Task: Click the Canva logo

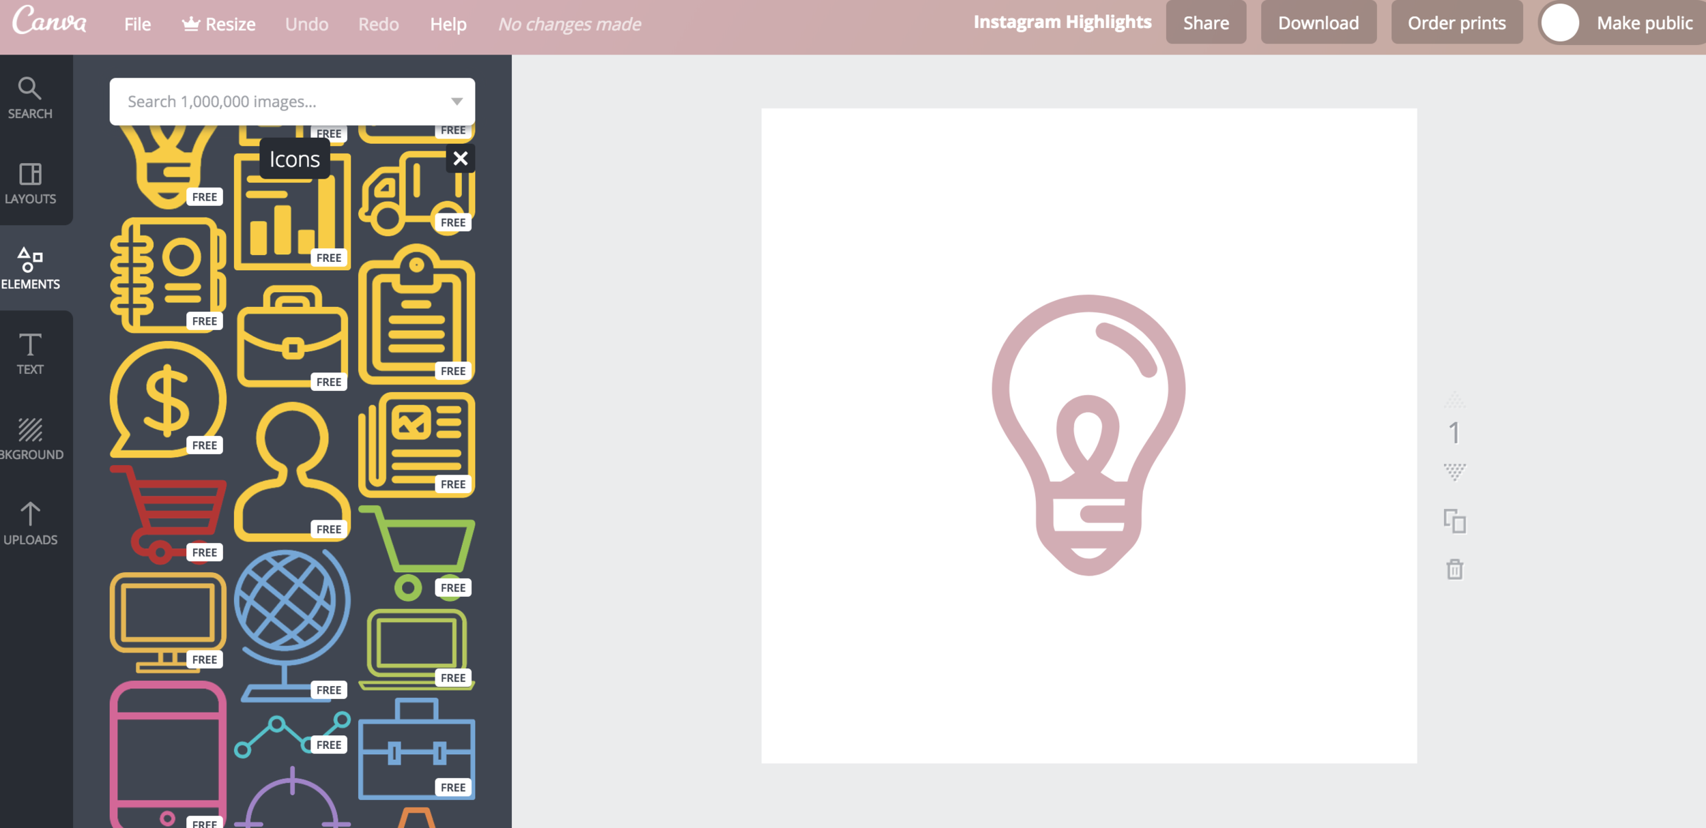Action: pyautogui.click(x=50, y=20)
